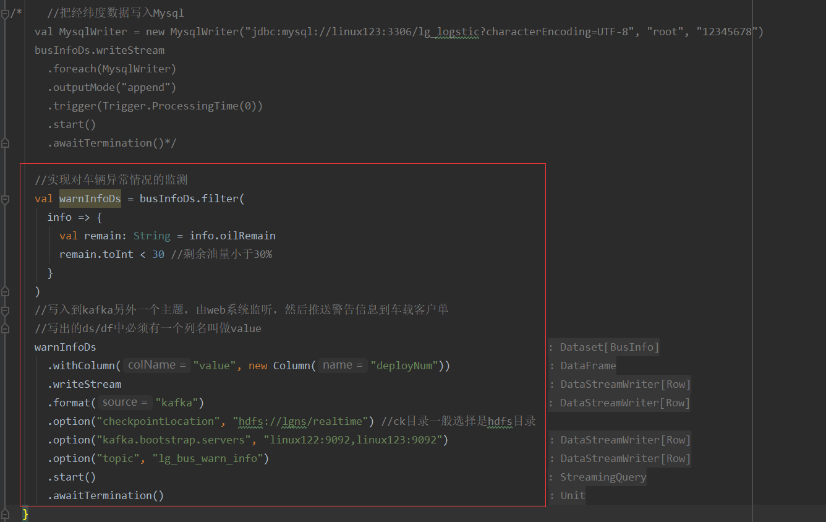The image size is (826, 522).
Task: Click the ': Dataset[BusInfo]' type hint
Action: pos(604,347)
